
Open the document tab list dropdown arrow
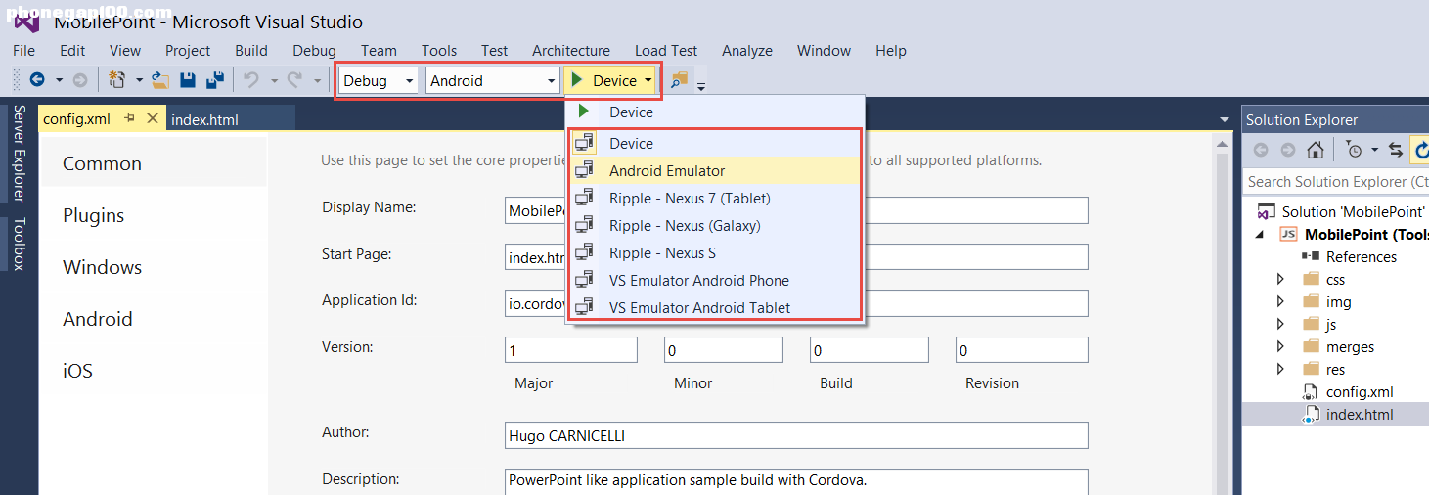pyautogui.click(x=1225, y=119)
